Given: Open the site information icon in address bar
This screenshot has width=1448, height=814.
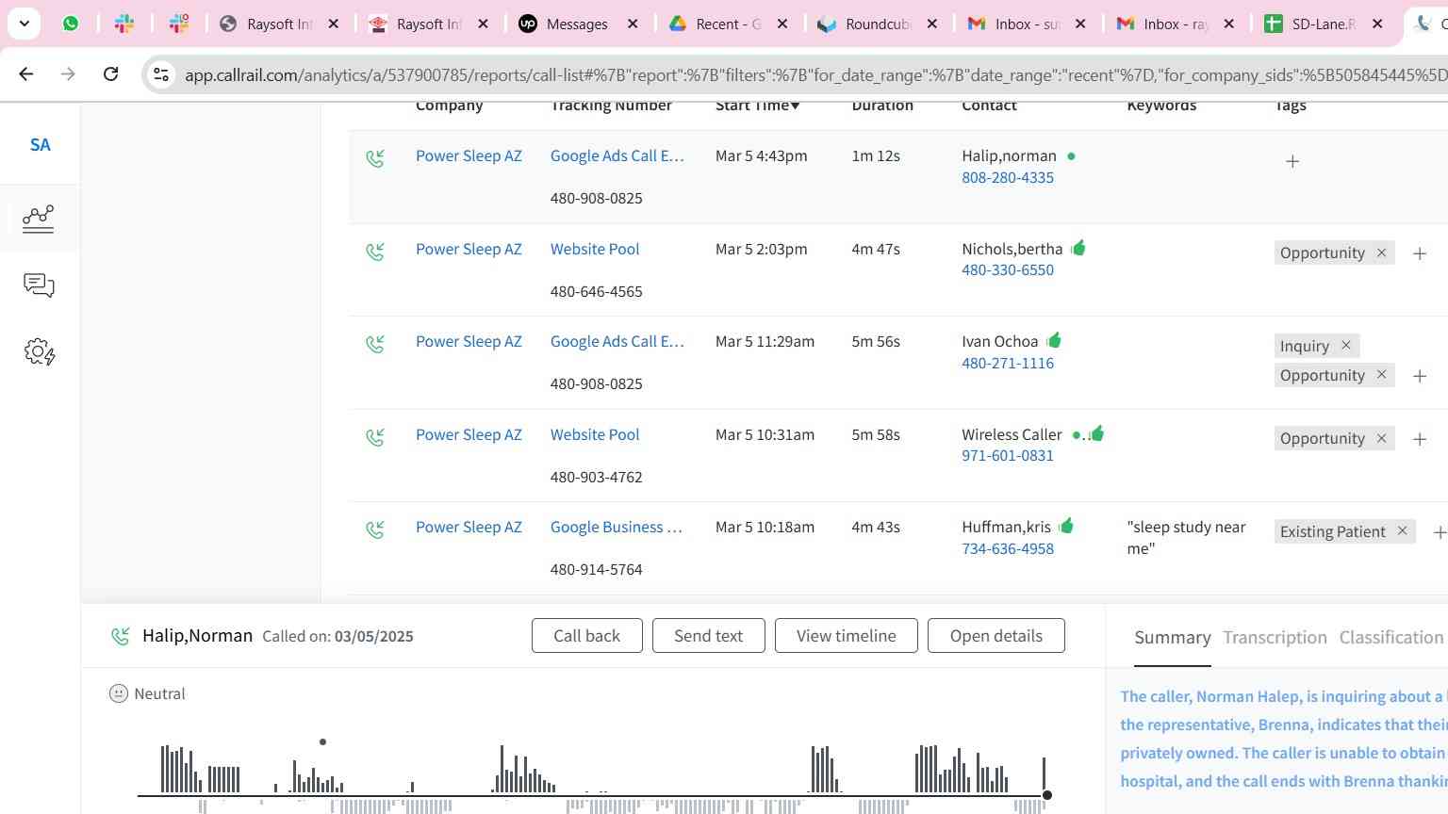Looking at the screenshot, I should 161,74.
